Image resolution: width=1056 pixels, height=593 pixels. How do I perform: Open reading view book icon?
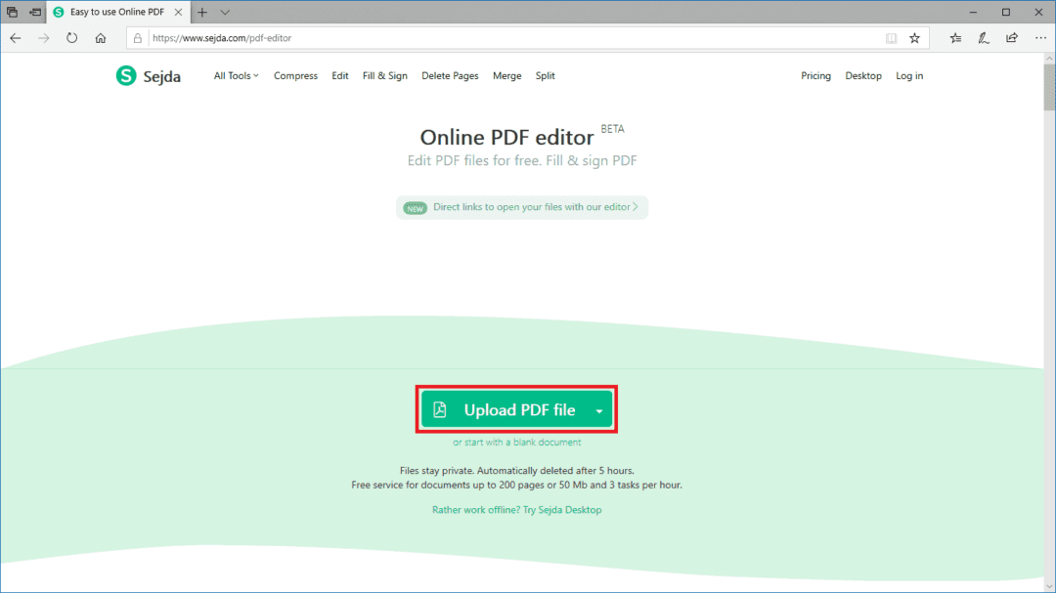point(891,38)
